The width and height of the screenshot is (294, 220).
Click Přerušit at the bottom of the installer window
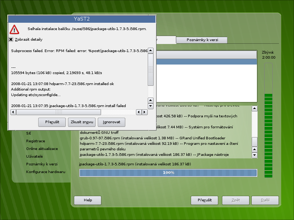[x=205, y=200]
